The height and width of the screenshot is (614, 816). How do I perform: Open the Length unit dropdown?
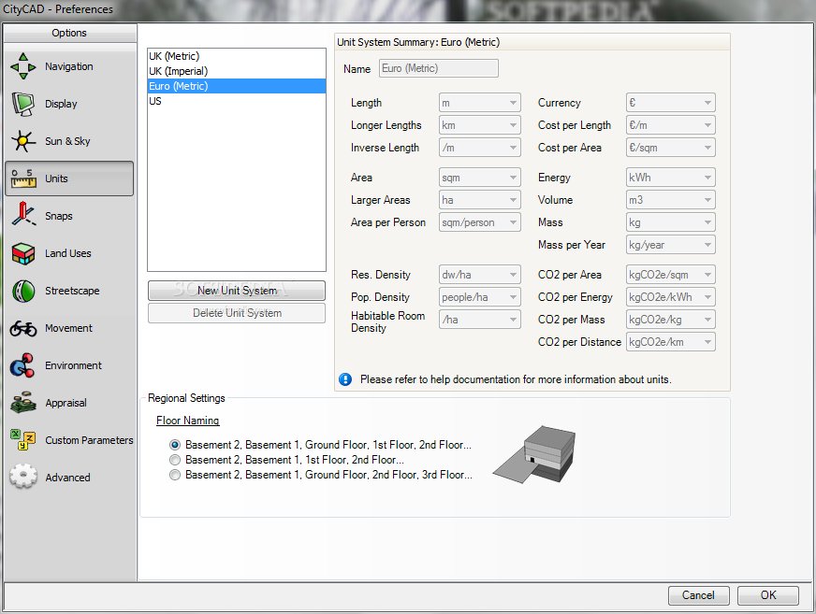(x=479, y=103)
